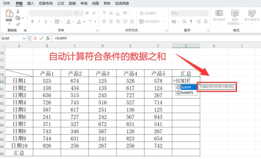Switch to the 插入 (Insert) tab
Screen dimensions: 261x159
tap(31, 3)
